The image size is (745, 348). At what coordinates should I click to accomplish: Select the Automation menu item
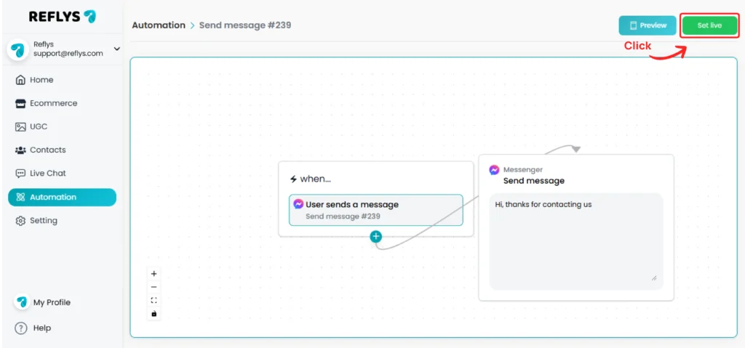(62, 197)
